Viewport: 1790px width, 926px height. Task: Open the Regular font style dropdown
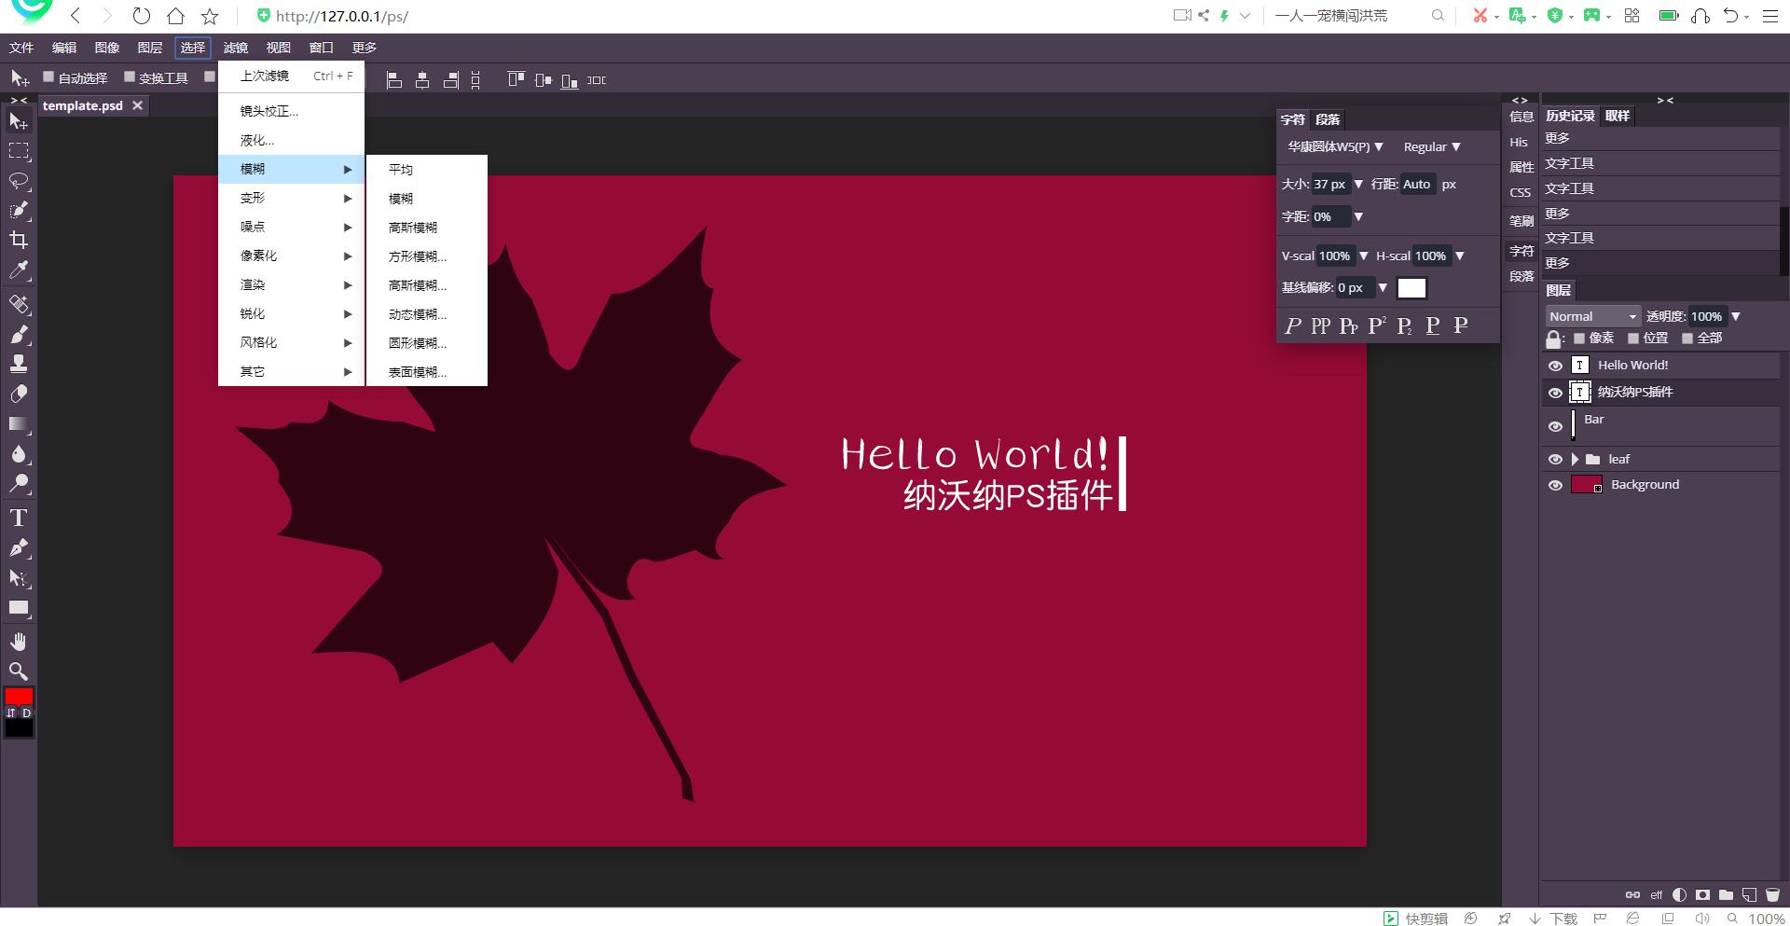1431,146
